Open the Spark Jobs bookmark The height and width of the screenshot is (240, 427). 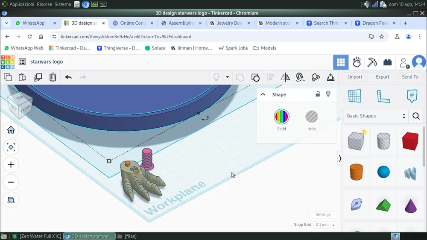tap(234, 48)
